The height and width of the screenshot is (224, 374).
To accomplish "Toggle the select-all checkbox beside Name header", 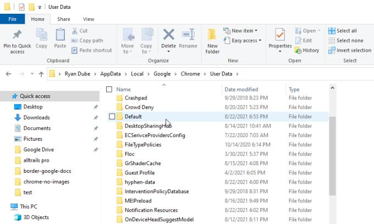I will pyautogui.click(x=109, y=89).
